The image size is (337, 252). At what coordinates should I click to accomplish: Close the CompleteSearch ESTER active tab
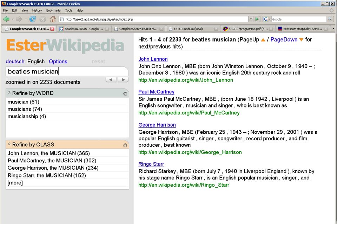pos(52,29)
